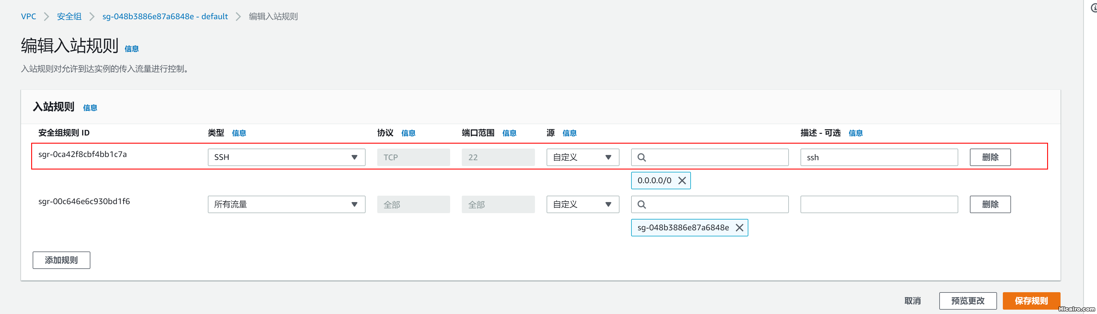Click 保存规则 orange button
The width and height of the screenshot is (1097, 314).
tap(1031, 301)
